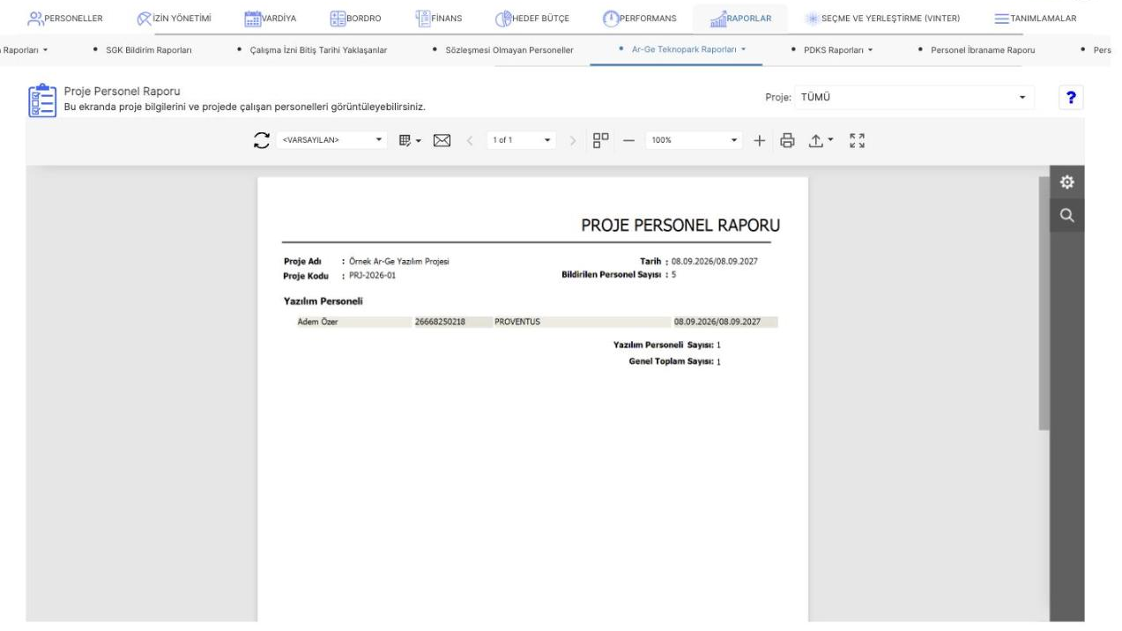Open the Finans menu

[x=438, y=18]
